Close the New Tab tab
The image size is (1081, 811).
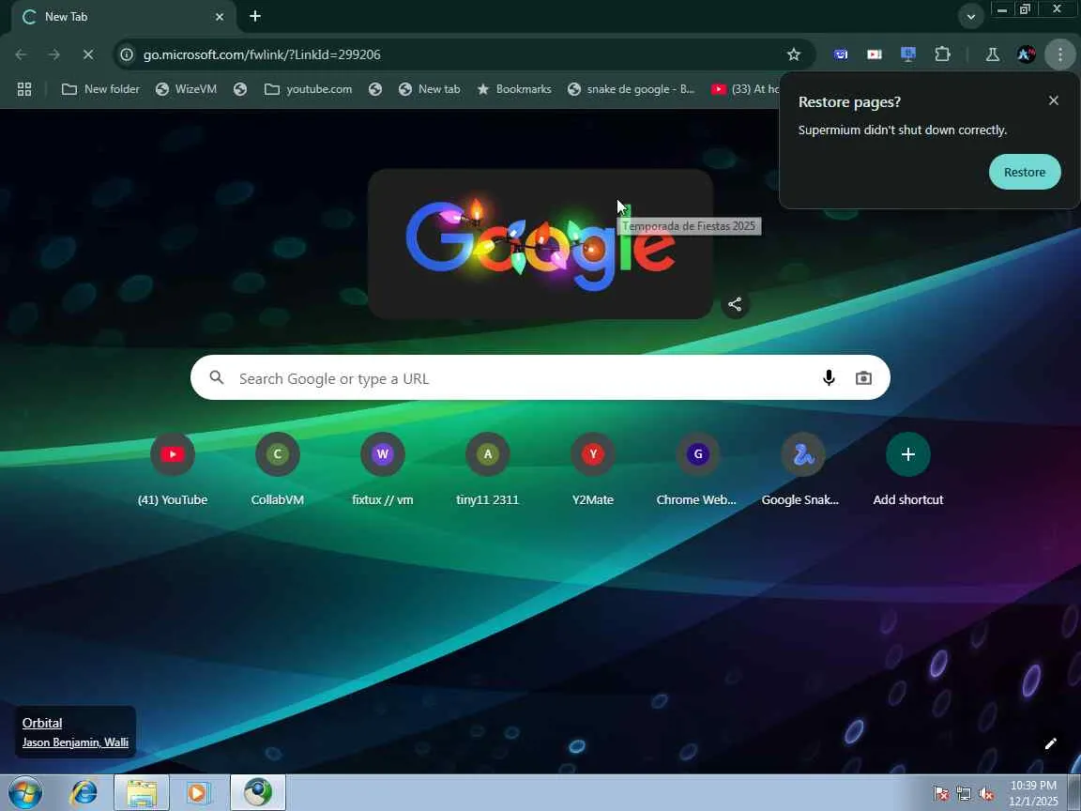(x=220, y=17)
